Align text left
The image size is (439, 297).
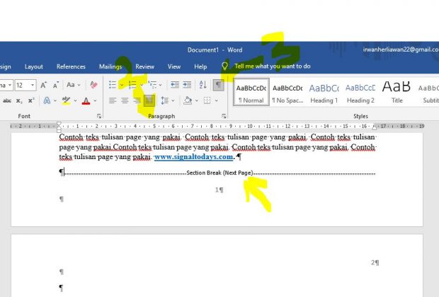point(113,100)
